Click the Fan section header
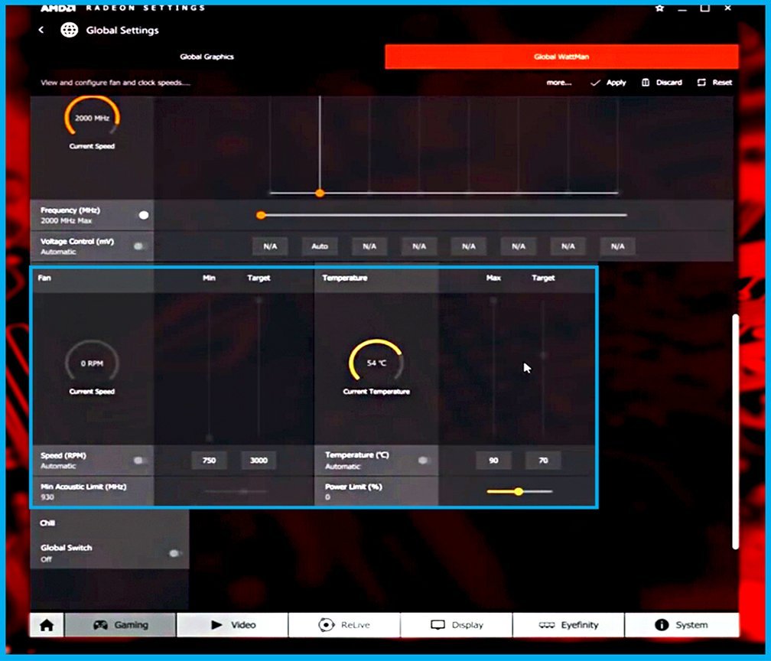 click(x=44, y=278)
